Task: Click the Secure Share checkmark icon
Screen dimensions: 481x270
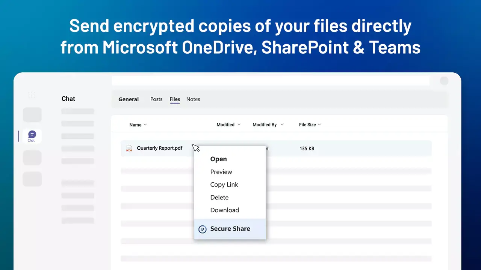Action: click(202, 229)
